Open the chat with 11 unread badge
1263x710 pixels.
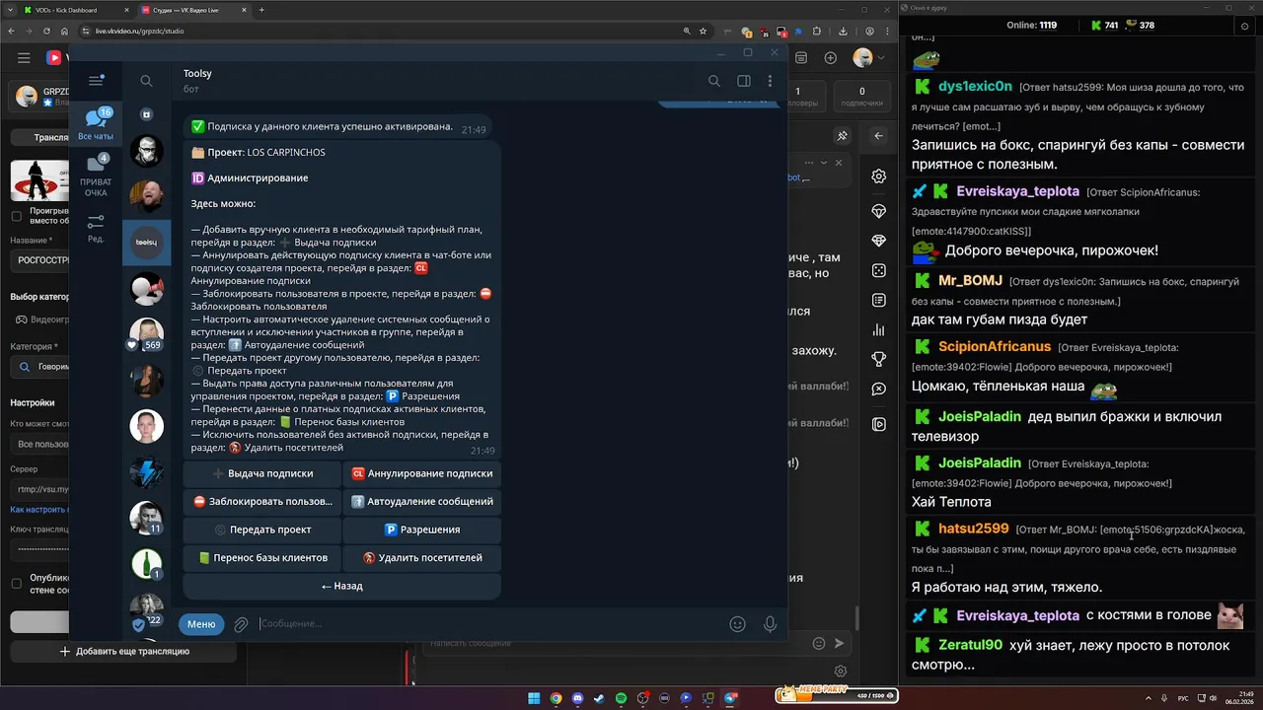point(146,518)
